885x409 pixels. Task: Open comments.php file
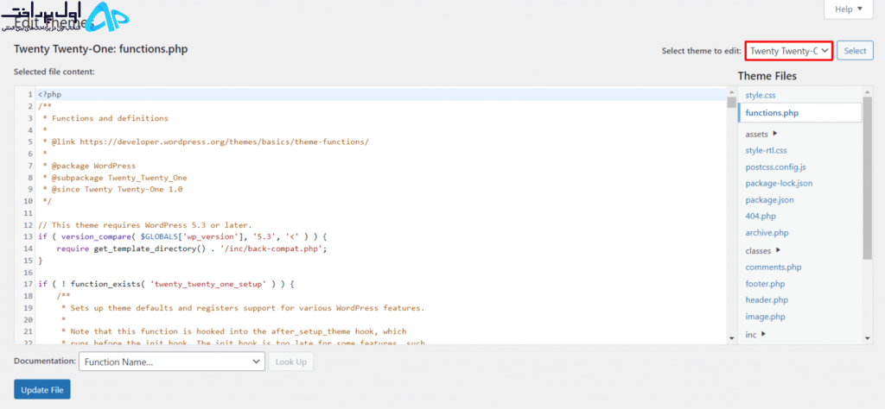point(774,267)
